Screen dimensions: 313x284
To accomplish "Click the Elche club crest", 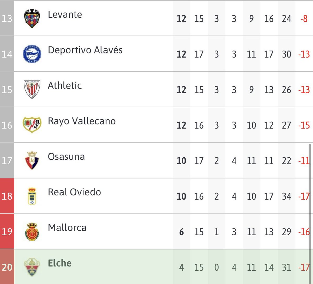I will click(32, 267).
